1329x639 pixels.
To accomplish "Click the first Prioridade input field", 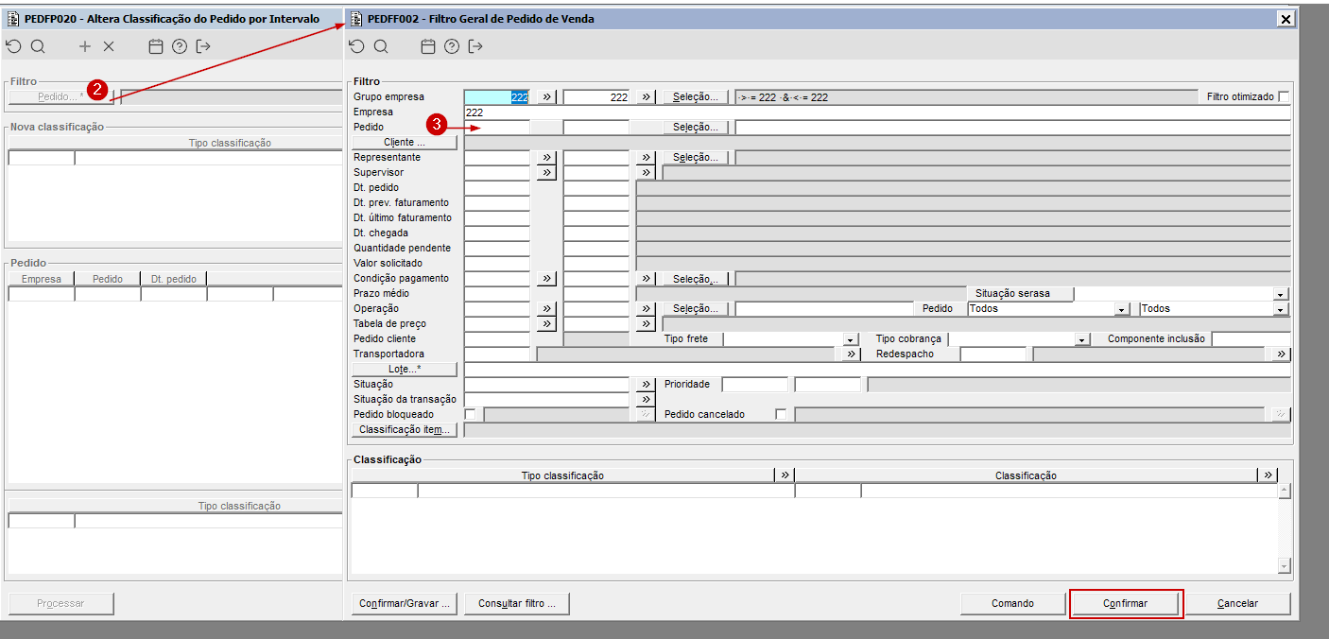I will click(x=754, y=384).
